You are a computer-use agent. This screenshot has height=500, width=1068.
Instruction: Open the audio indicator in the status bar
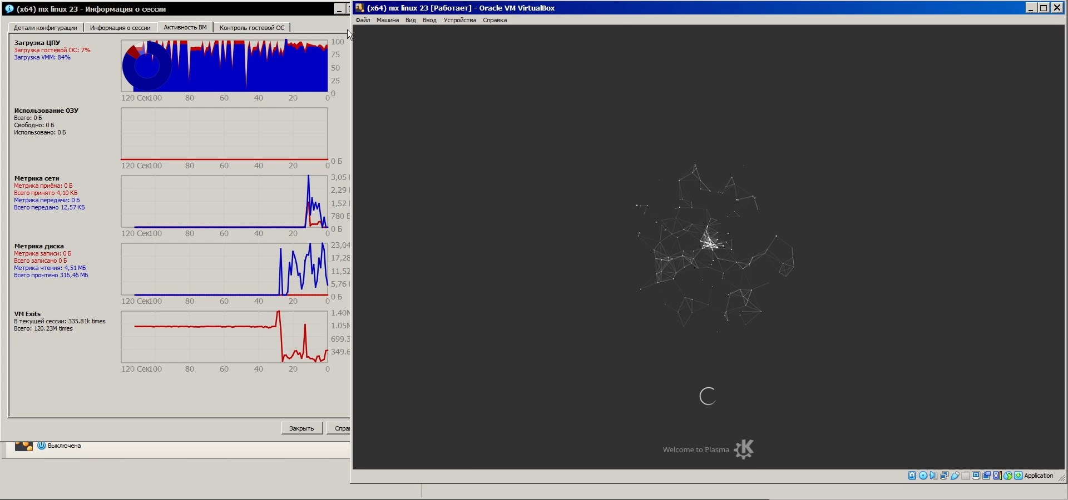933,476
